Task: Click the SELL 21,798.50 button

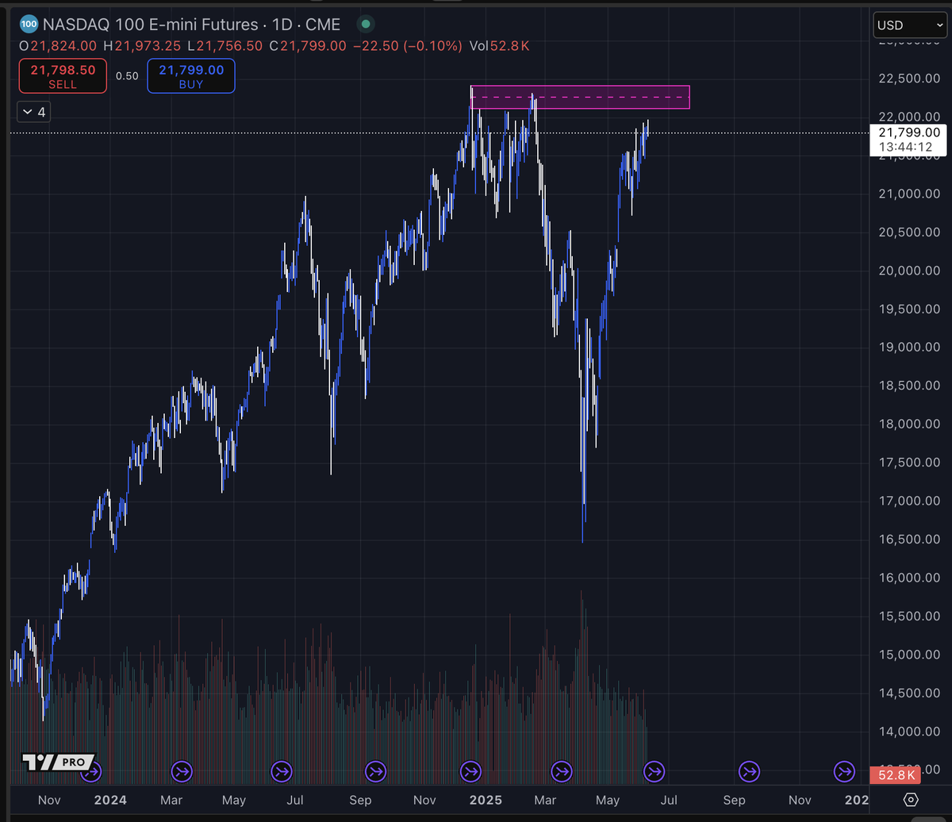Action: 63,76
